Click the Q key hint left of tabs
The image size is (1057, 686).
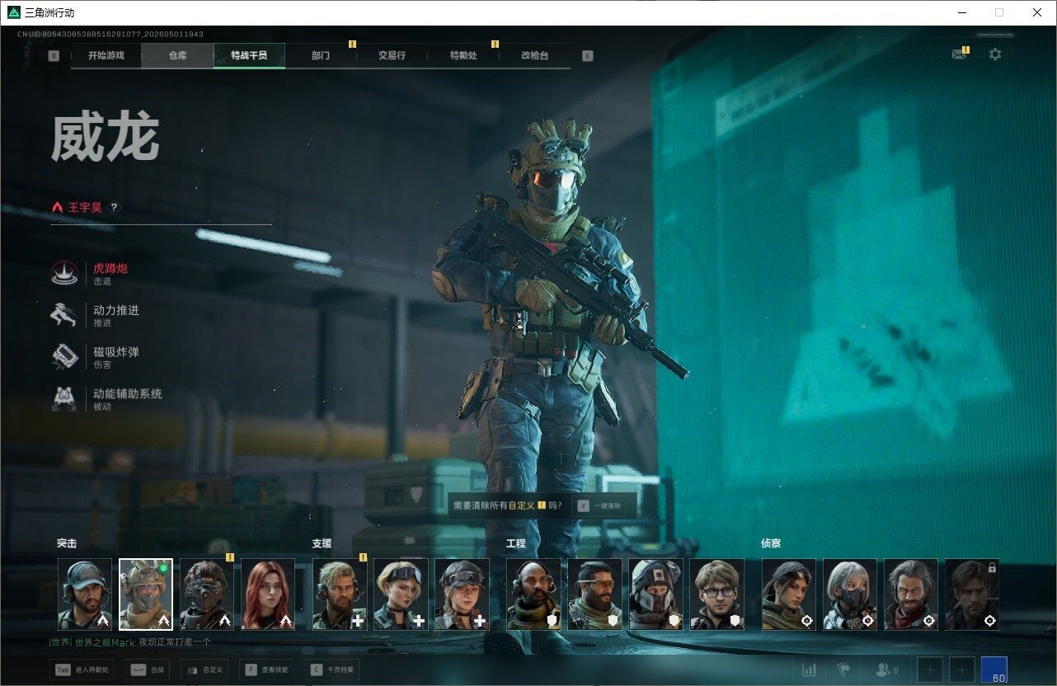(x=54, y=56)
